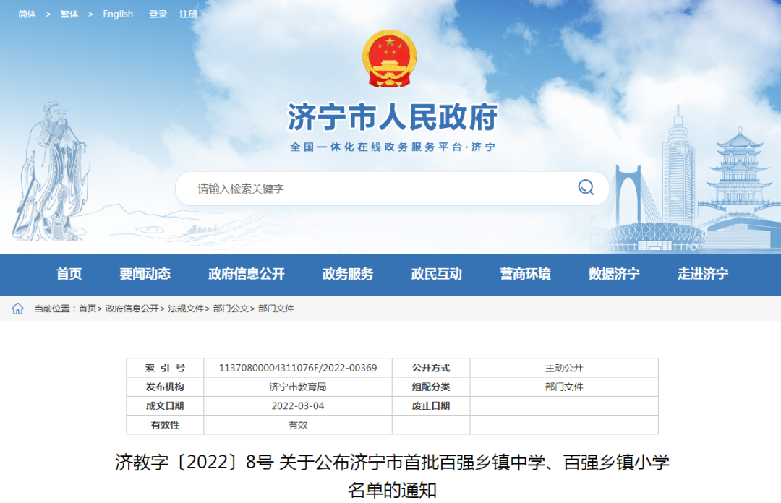Click inside the search keyword input box

click(x=325, y=188)
